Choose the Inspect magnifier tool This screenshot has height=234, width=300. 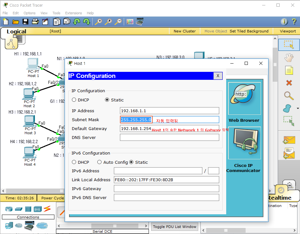pos(289,96)
